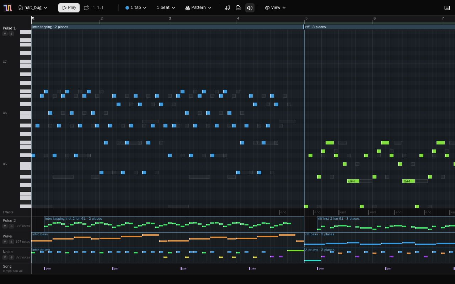Select the 'end' effect marker in bar 4
Screen dimensions: 455x284
click(283, 212)
